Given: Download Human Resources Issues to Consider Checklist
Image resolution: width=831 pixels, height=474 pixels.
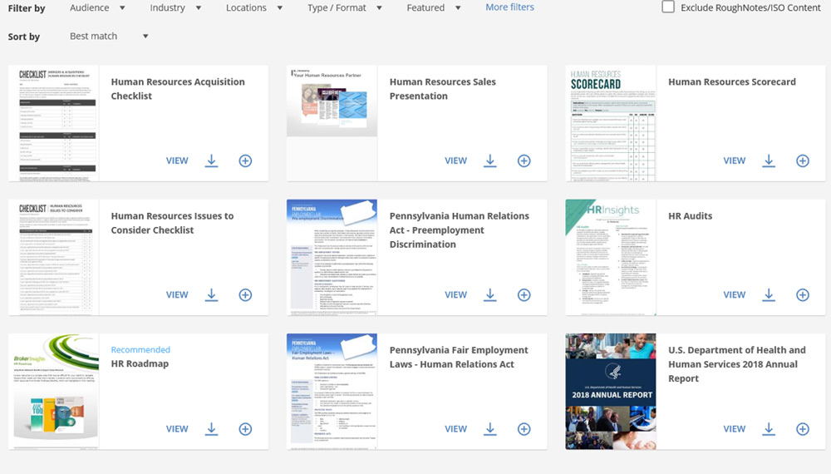Looking at the screenshot, I should coord(211,294).
